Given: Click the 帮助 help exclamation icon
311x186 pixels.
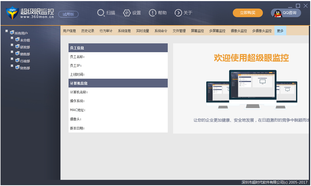Looking at the screenshot, I should pyautogui.click(x=152, y=13).
